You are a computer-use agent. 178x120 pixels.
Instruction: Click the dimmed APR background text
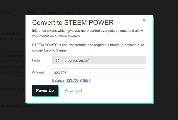point(13,72)
